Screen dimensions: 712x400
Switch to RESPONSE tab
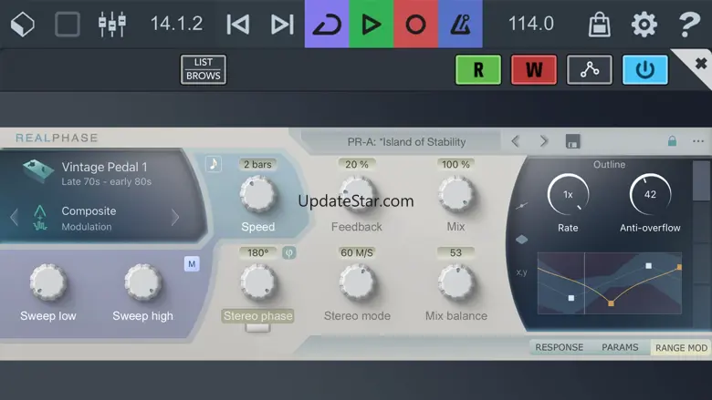pyautogui.click(x=559, y=347)
